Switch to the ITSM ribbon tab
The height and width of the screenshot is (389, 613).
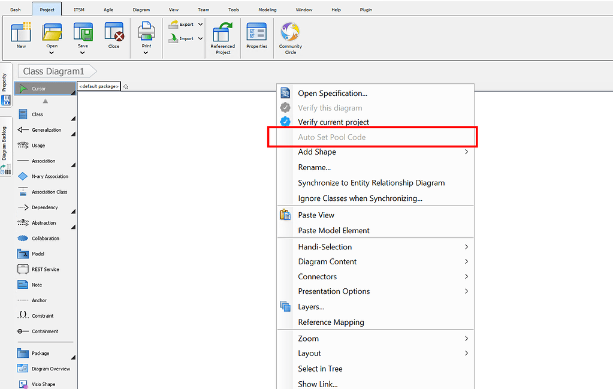coord(78,9)
